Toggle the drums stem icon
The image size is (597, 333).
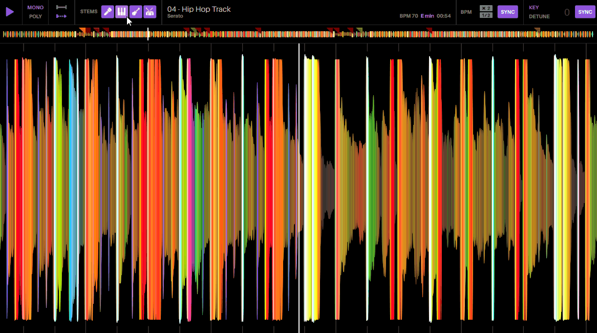(x=150, y=12)
